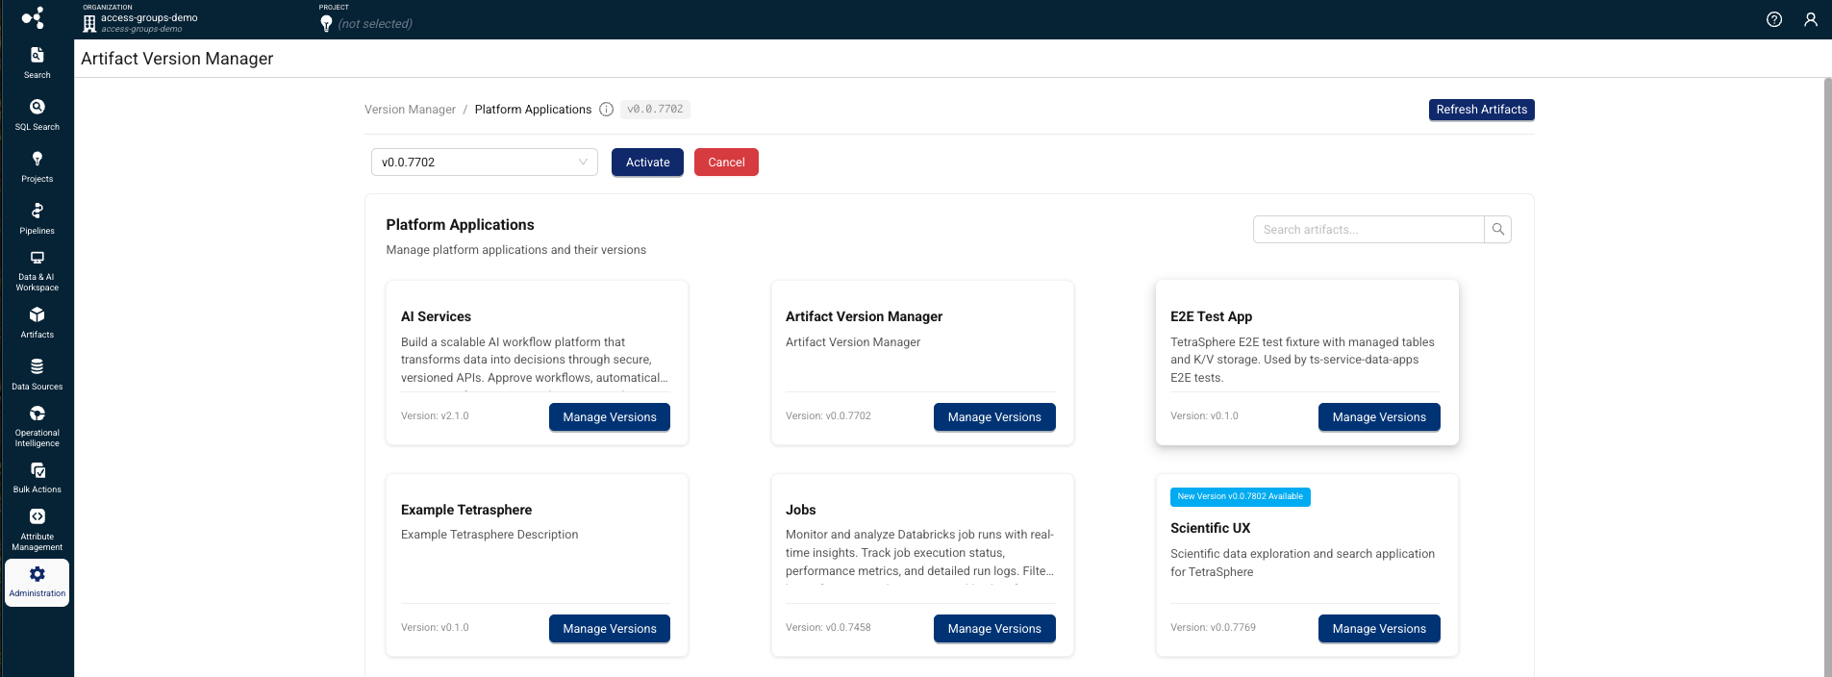Click the Scientific UX card title
Image resolution: width=1832 pixels, height=677 pixels.
[x=1210, y=528]
